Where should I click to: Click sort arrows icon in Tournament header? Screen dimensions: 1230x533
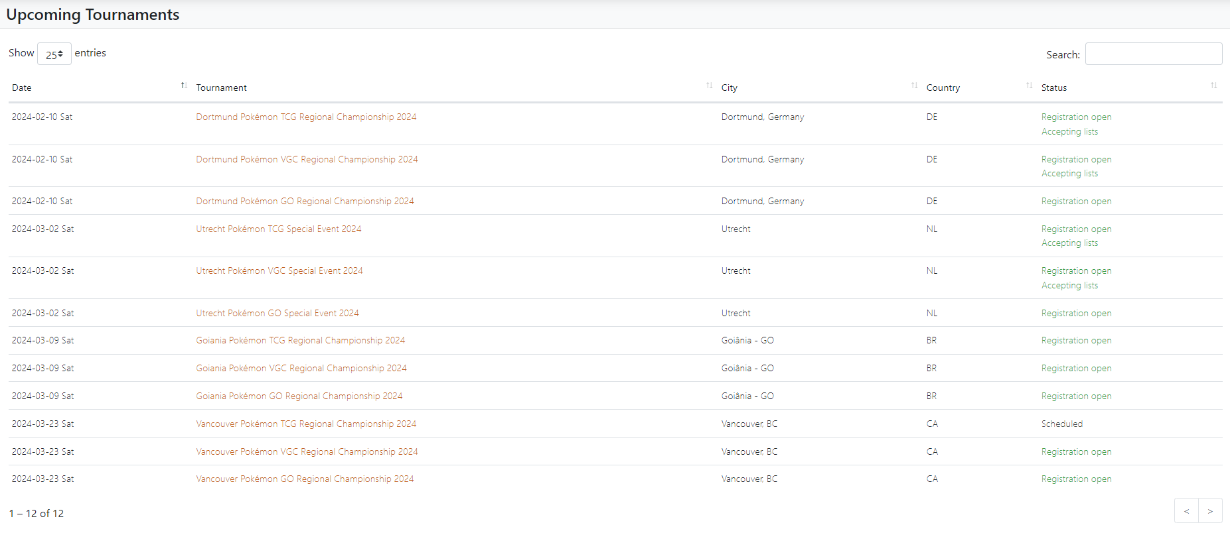point(709,86)
